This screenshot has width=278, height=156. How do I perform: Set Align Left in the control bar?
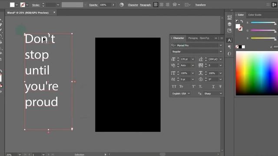pos(156,5)
